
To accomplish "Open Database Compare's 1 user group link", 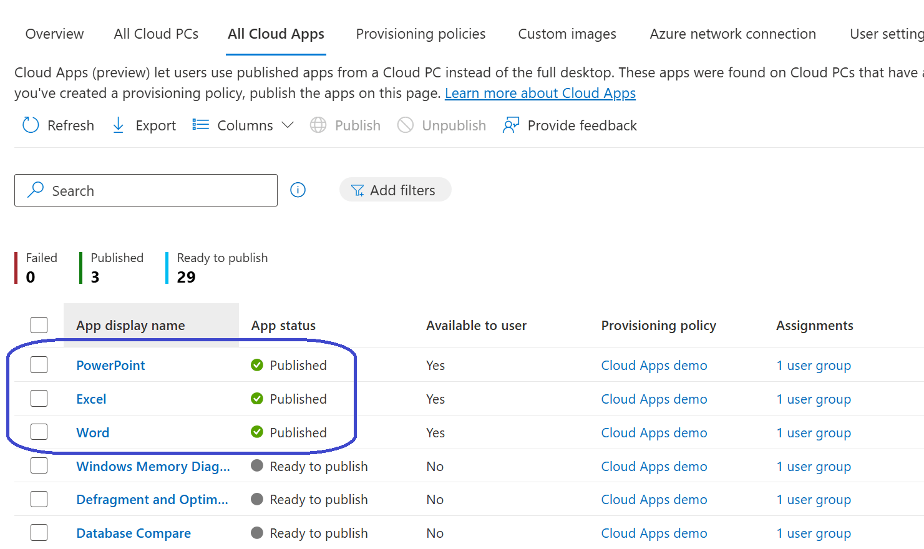I will [x=814, y=533].
